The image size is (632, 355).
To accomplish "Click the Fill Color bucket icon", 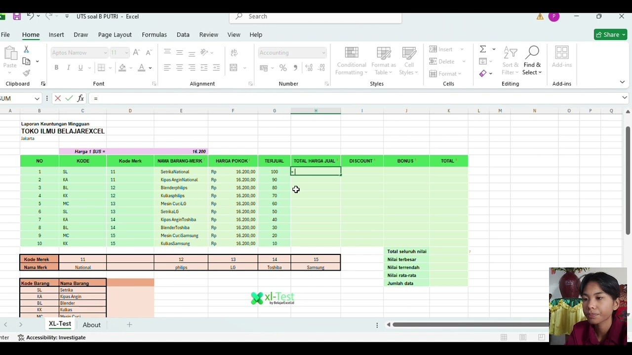I will pyautogui.click(x=122, y=68).
